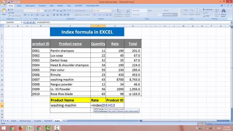Click Decrease Decimal icon
233x131 pixels.
pos(110,15)
